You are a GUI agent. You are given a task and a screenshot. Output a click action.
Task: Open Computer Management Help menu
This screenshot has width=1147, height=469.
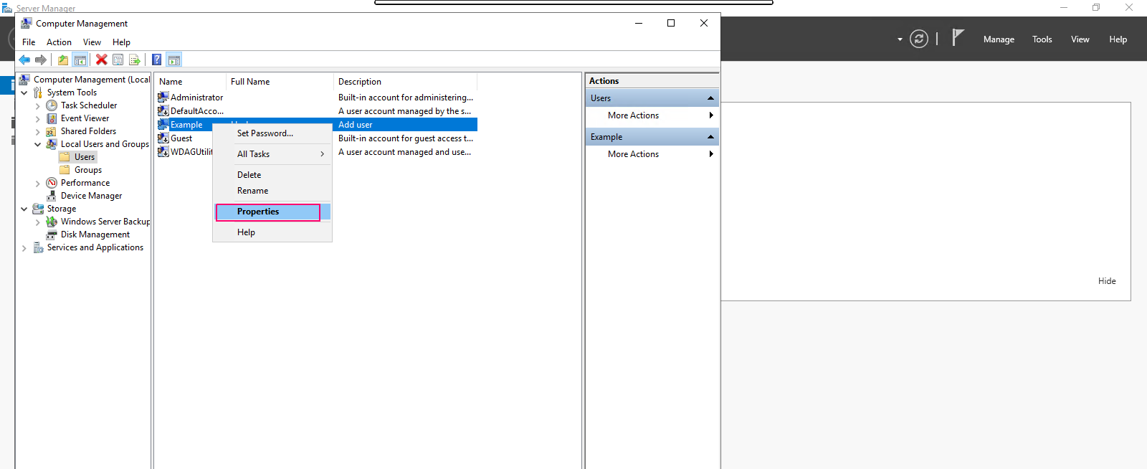click(121, 42)
